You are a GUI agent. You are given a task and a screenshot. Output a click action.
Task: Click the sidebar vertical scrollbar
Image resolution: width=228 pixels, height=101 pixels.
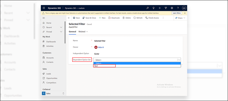tap(65, 32)
